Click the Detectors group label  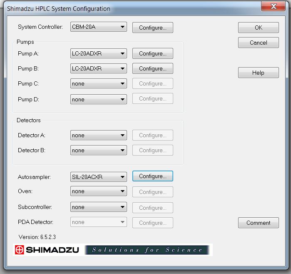(x=29, y=120)
